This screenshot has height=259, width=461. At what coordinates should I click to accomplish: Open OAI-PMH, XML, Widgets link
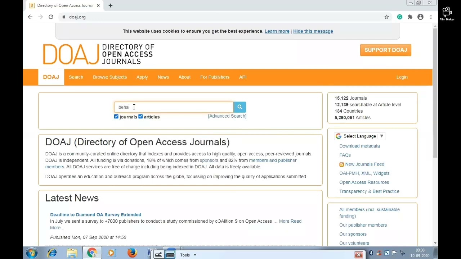[x=364, y=173]
